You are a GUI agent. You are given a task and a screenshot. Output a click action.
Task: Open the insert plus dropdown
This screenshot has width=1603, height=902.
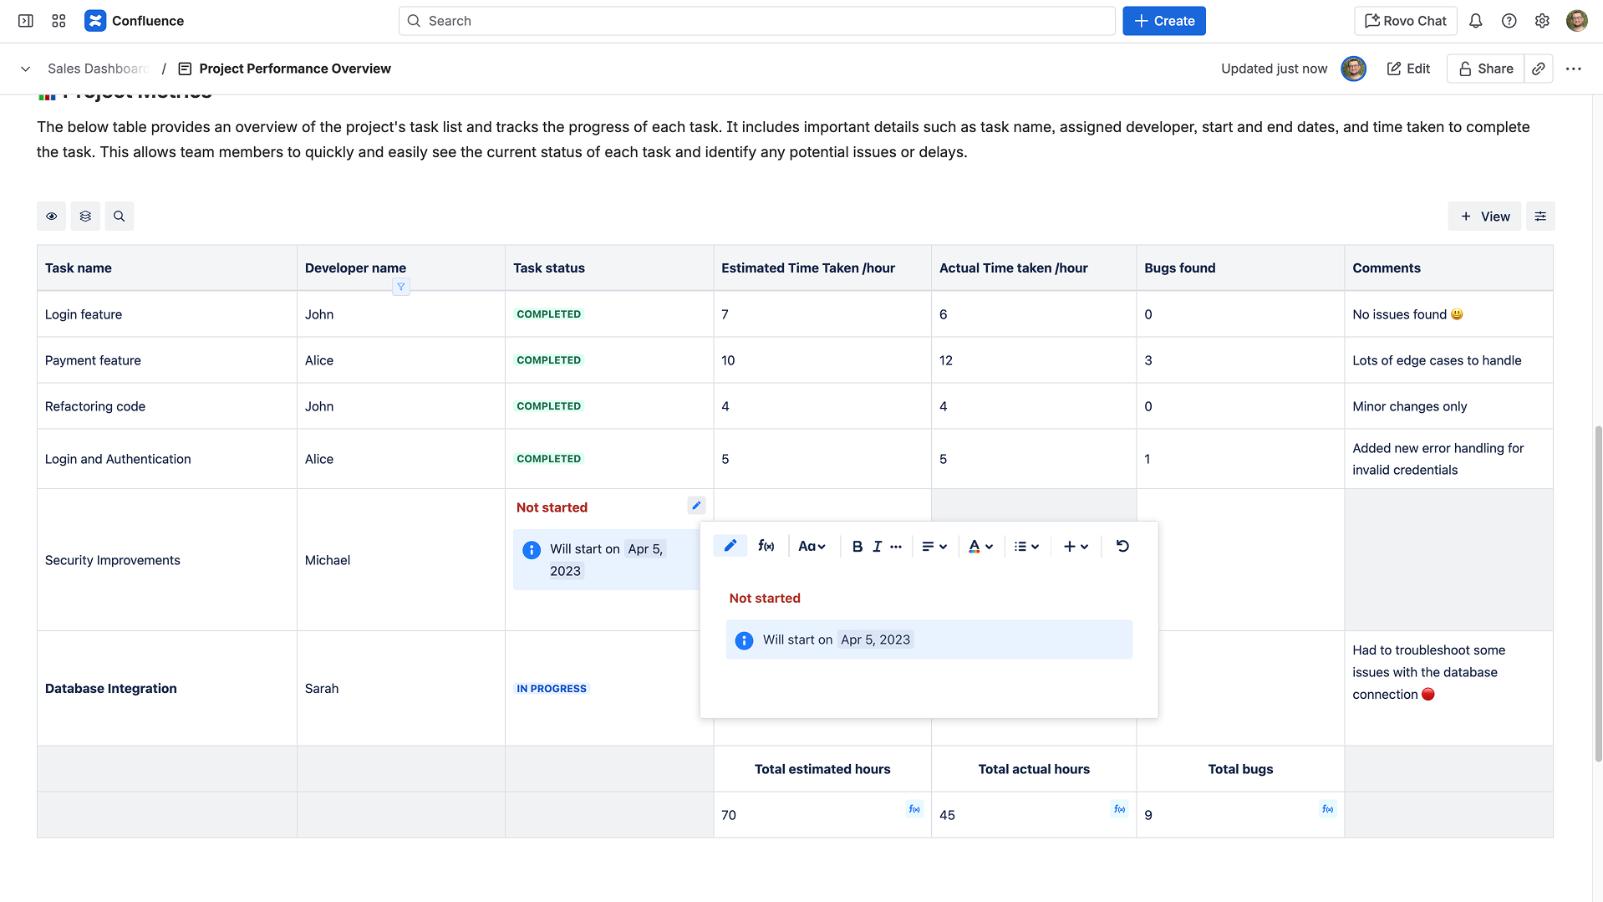pyautogui.click(x=1076, y=547)
